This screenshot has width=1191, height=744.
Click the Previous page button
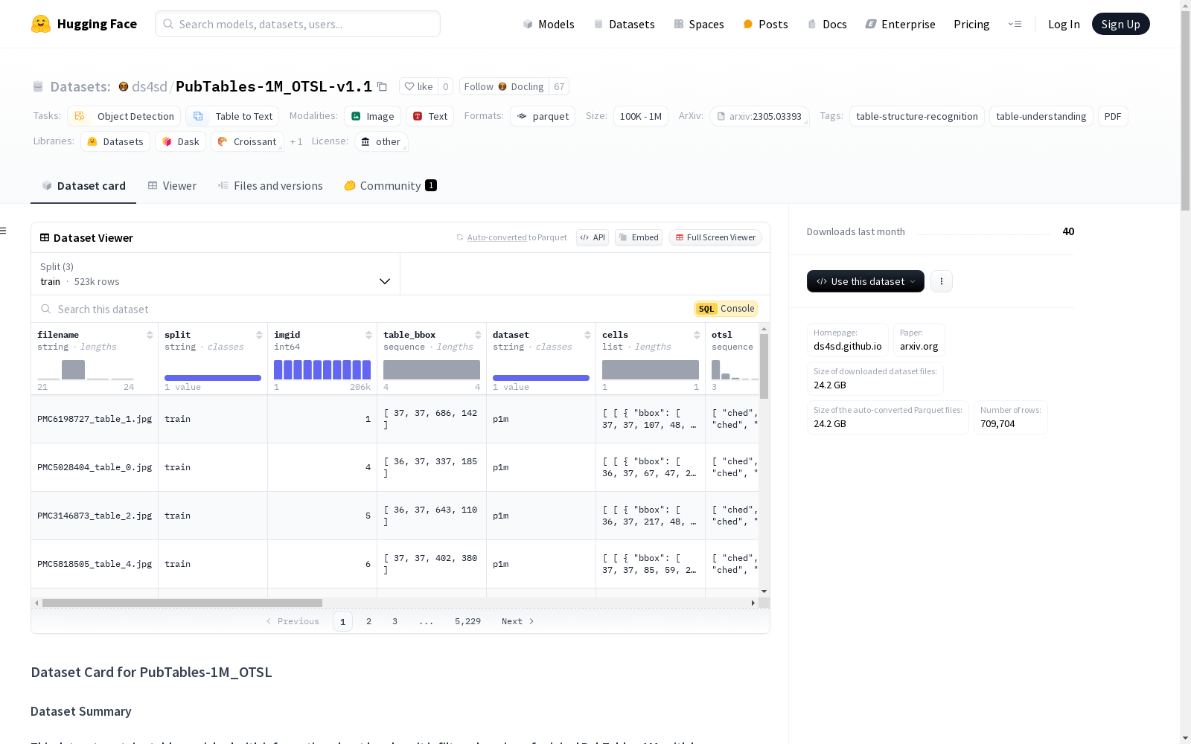293,621
